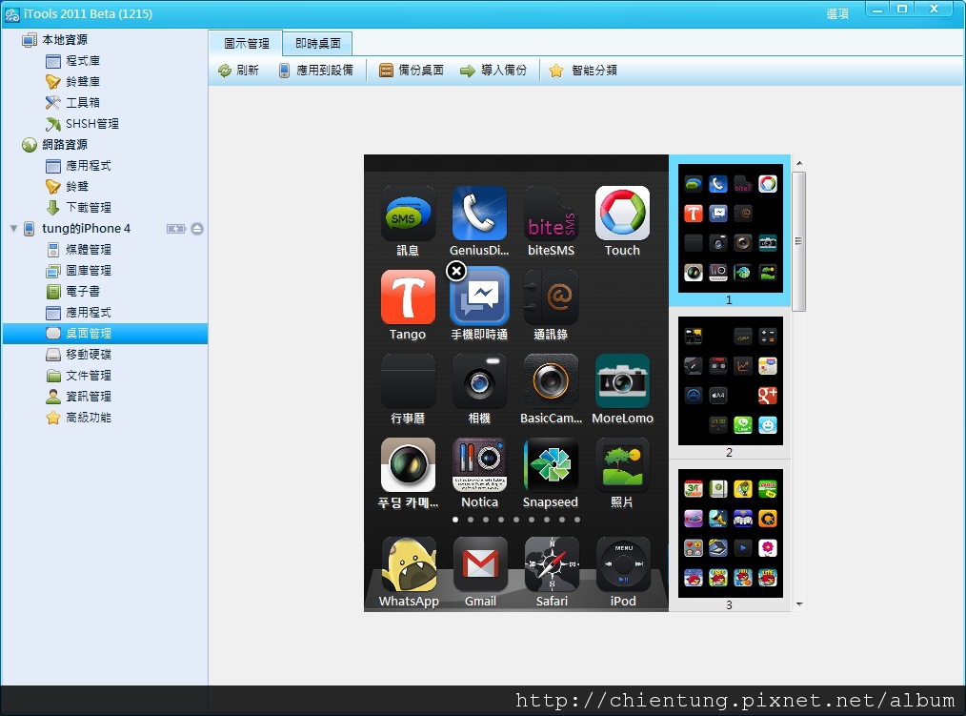The image size is (966, 716).
Task: Click the iTools logo in title bar
Action: [11, 14]
